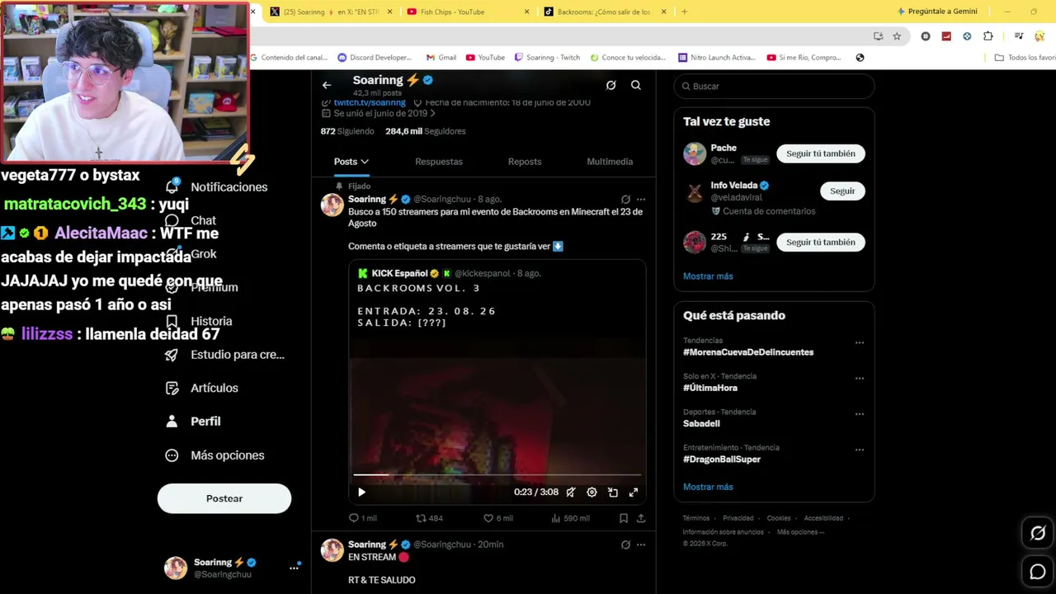Open the Todos los favoritos folder
The image size is (1056, 594).
1025,58
